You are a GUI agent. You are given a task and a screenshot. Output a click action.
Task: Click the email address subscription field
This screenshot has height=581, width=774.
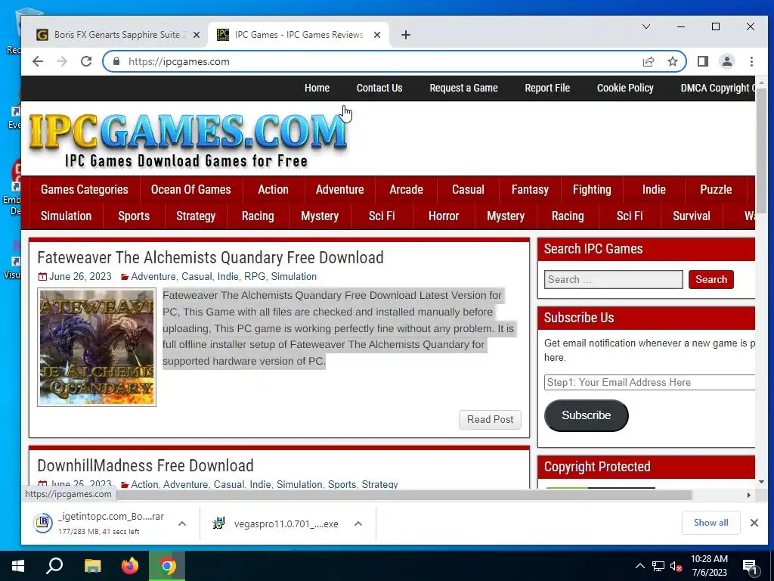[649, 382]
